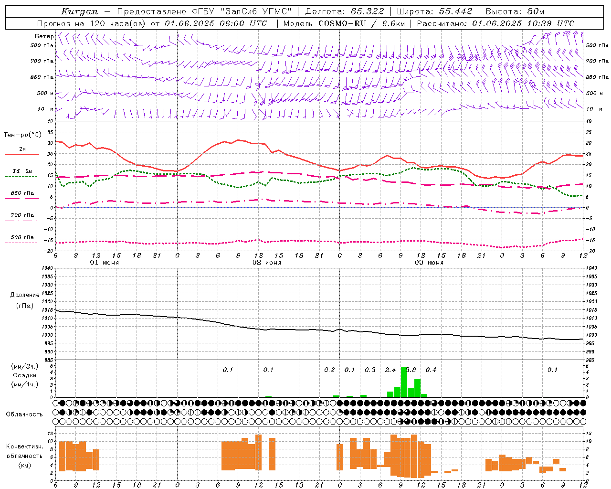The image size is (611, 489).
Task: Click the 0.4 precipitation value
Action: tap(431, 370)
